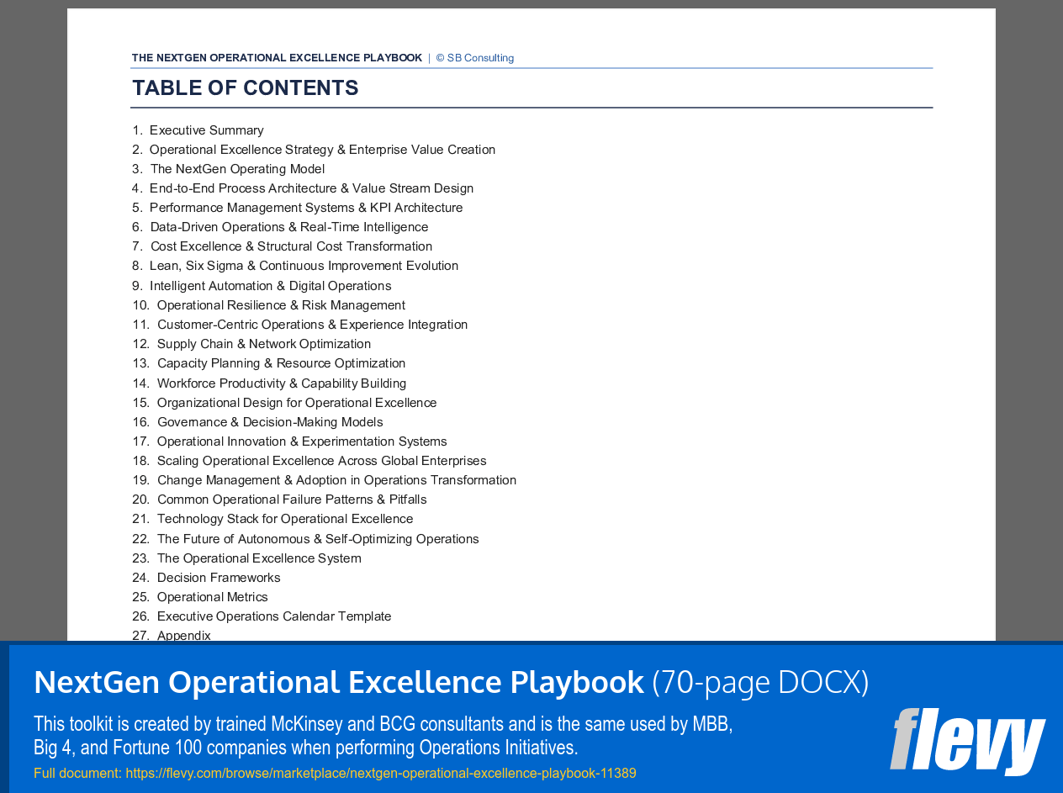Open the Workforce Productivity & Capability Building section
Screen dimensions: 1063x793
pyautogui.click(x=281, y=383)
